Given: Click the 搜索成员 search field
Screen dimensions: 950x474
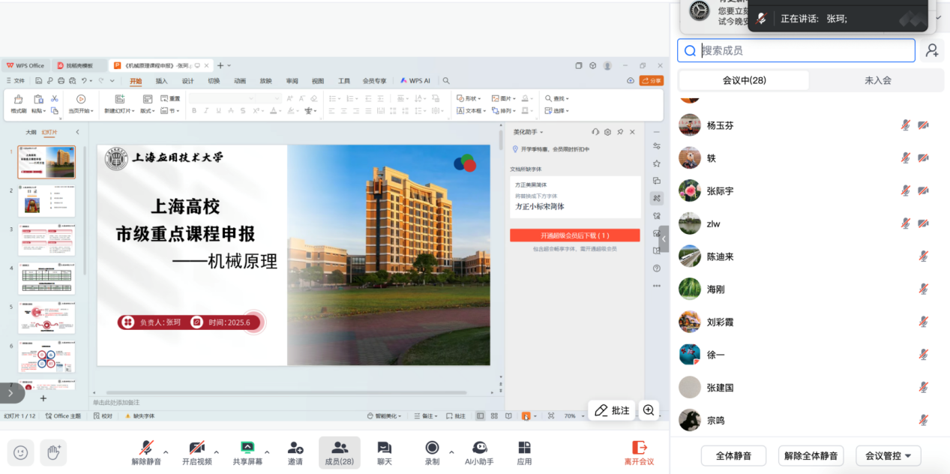Looking at the screenshot, I should coord(802,50).
